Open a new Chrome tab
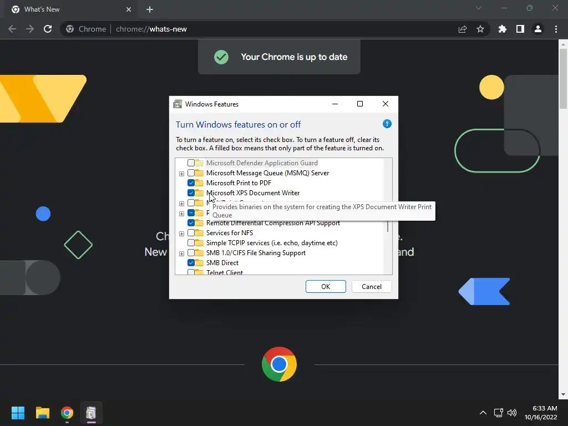 click(x=150, y=9)
